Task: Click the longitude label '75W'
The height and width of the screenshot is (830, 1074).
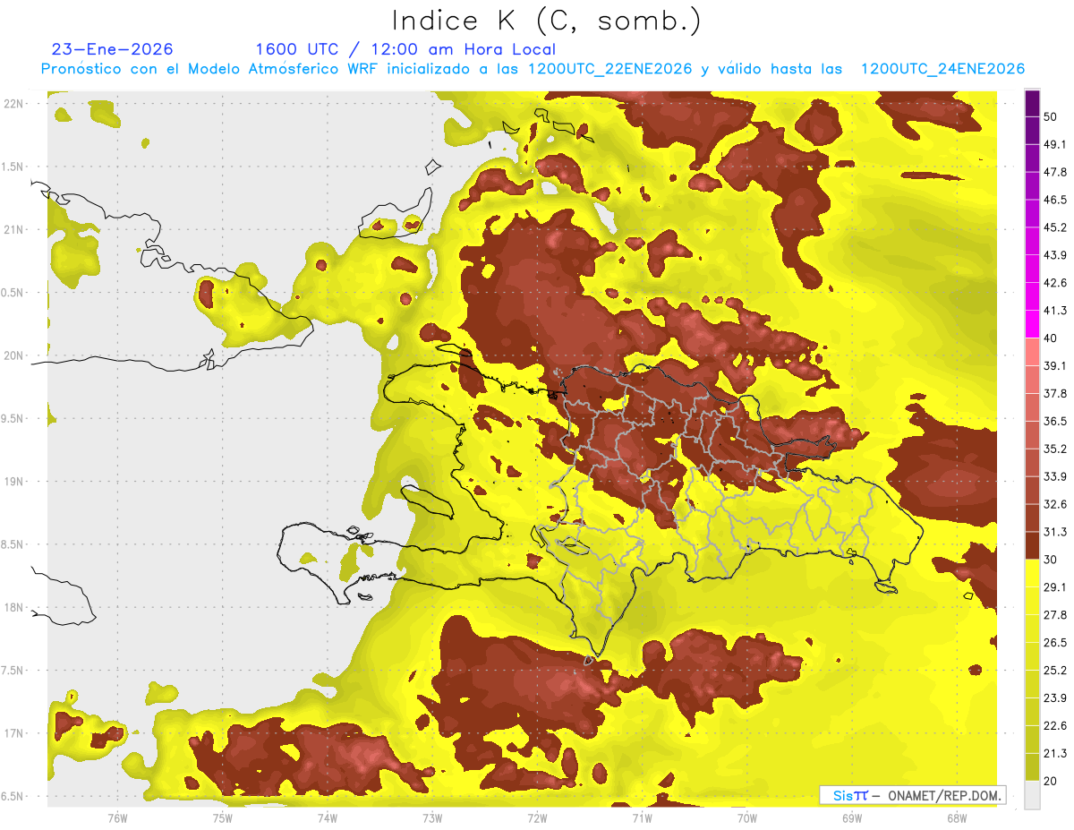Action: 222,817
